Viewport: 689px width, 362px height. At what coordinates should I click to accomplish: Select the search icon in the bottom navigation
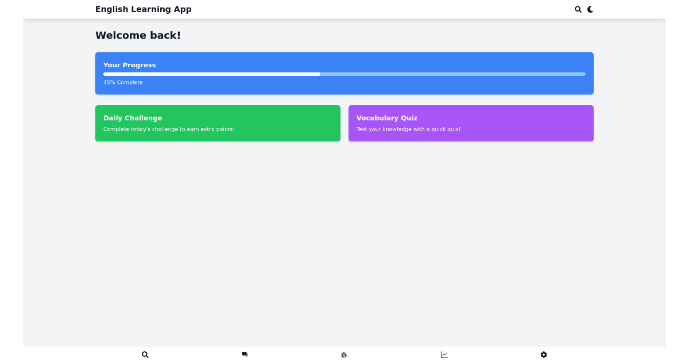145,355
